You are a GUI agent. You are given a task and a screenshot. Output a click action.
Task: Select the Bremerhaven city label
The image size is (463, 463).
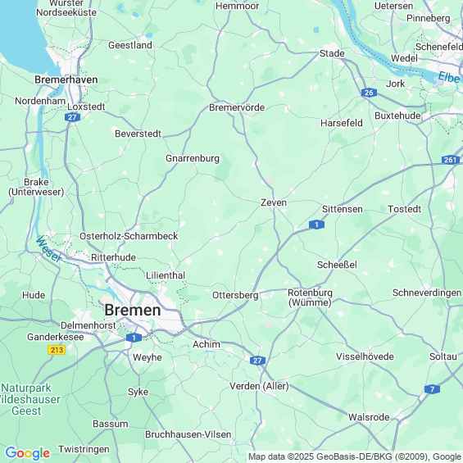coord(66,79)
